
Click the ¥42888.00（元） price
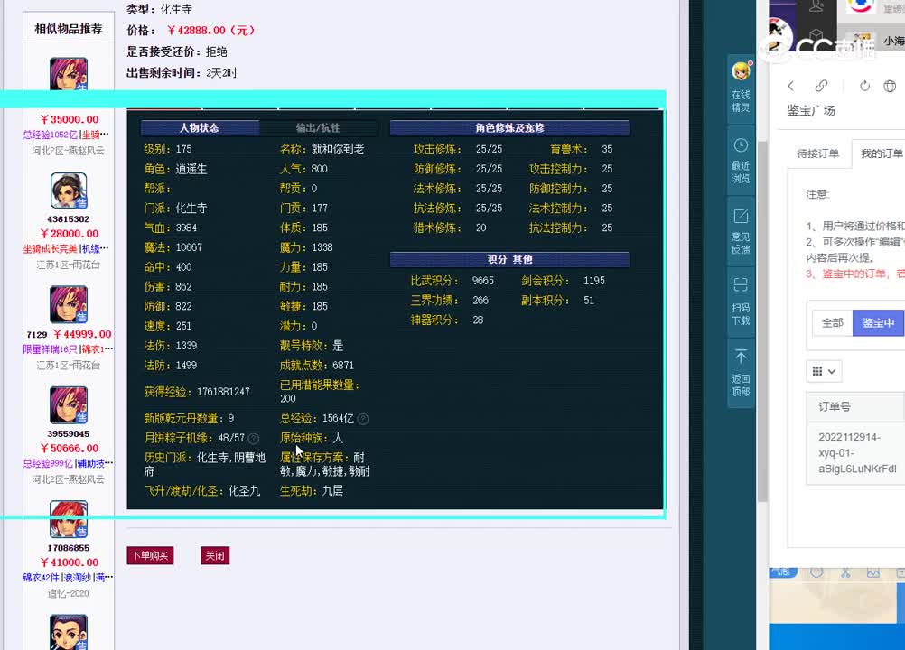210,31
